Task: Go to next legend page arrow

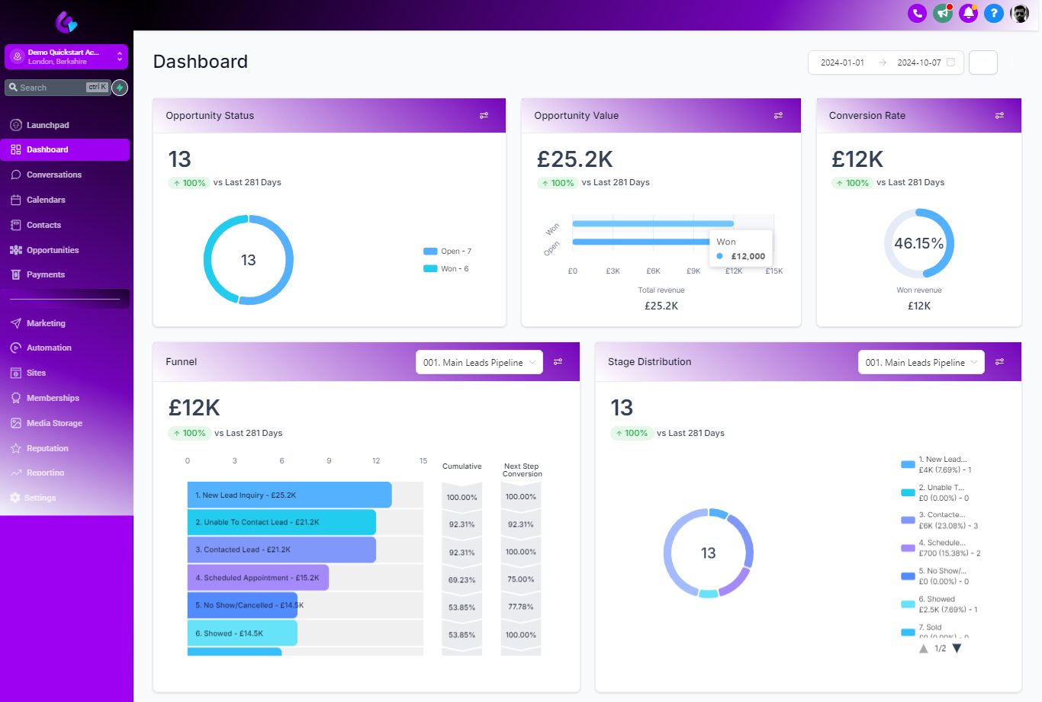Action: coord(957,649)
